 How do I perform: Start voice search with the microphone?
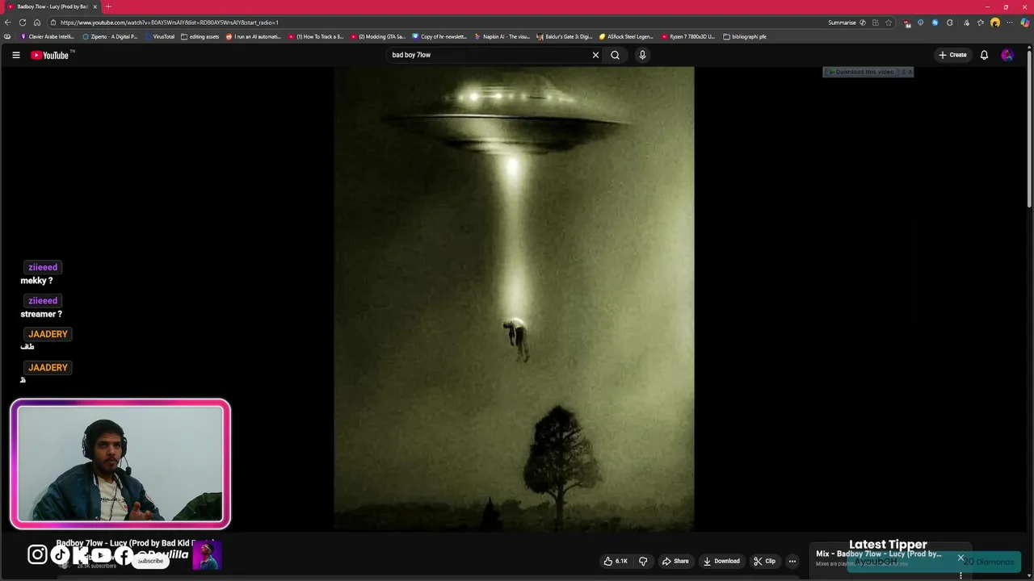pyautogui.click(x=642, y=55)
